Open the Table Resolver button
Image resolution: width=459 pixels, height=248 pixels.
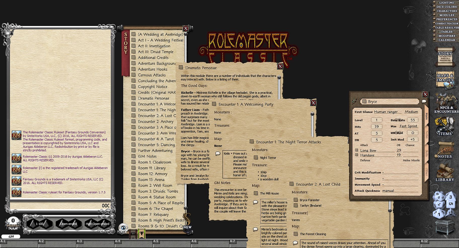click(447, 27)
